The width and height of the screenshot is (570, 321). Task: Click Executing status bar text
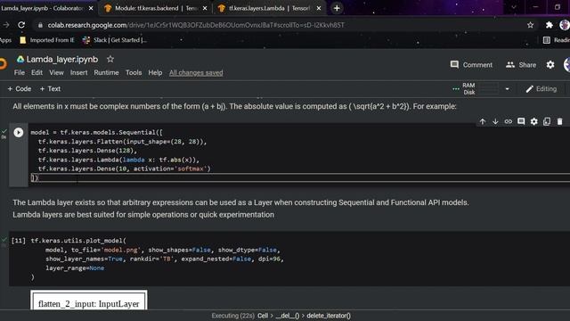[232, 316]
